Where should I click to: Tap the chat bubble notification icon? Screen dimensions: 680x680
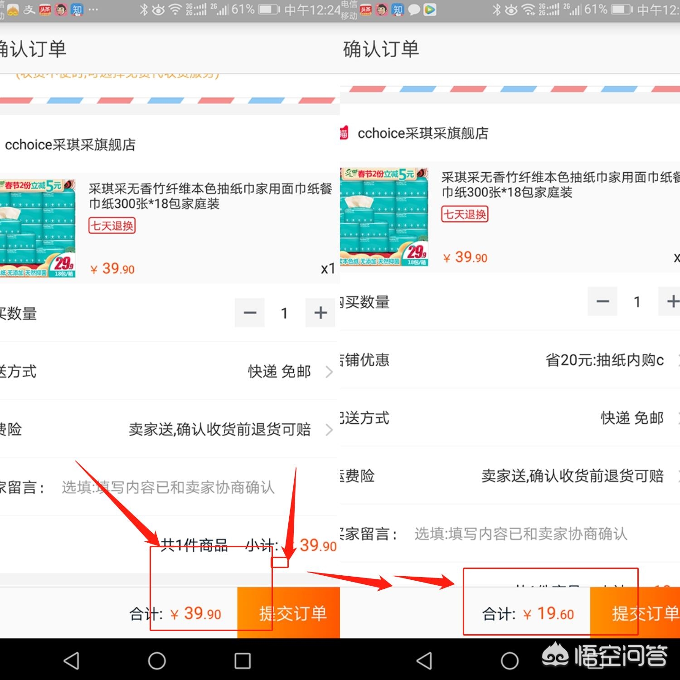[414, 10]
